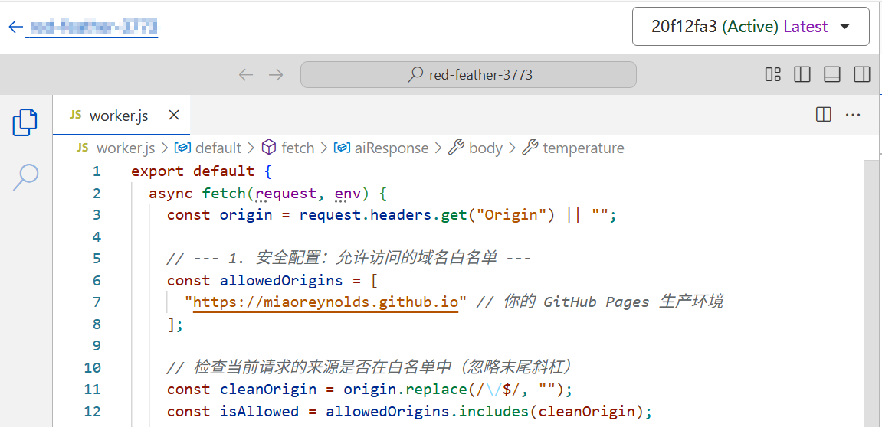Click the comment on line 5
Screen dimensions: 882x427
click(x=349, y=259)
